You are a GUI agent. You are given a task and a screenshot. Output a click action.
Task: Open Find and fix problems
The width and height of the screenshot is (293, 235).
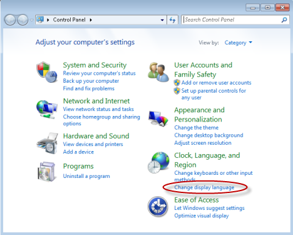point(89,88)
